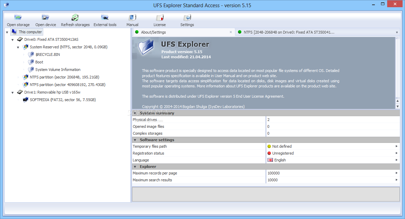
Task: Click the Drive0 hard disk icon
Action: pos(20,39)
